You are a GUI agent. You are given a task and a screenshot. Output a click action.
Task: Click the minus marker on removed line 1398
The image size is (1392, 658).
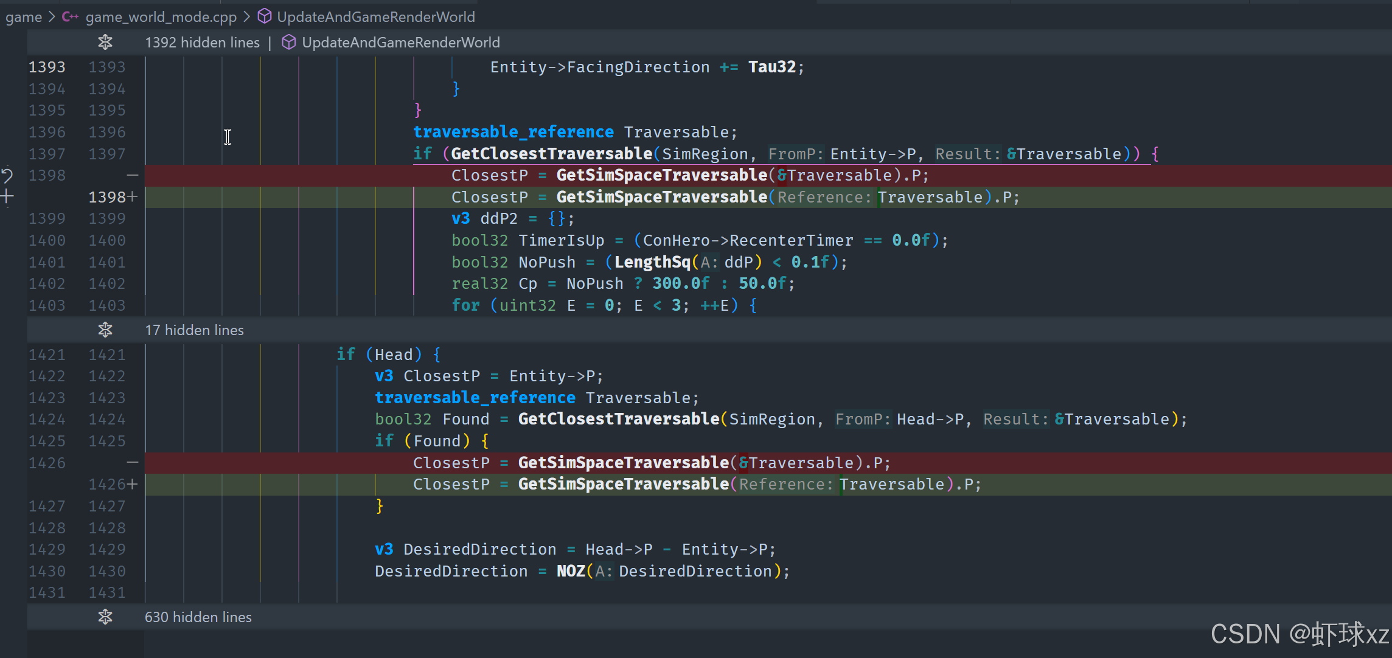pos(132,175)
